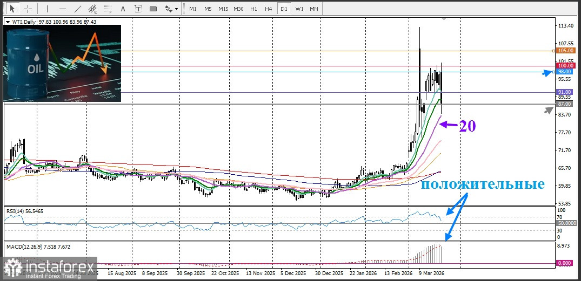The height and width of the screenshot is (281, 581).
Task: Open the arrows objects dropdown
Action: [x=171, y=9]
